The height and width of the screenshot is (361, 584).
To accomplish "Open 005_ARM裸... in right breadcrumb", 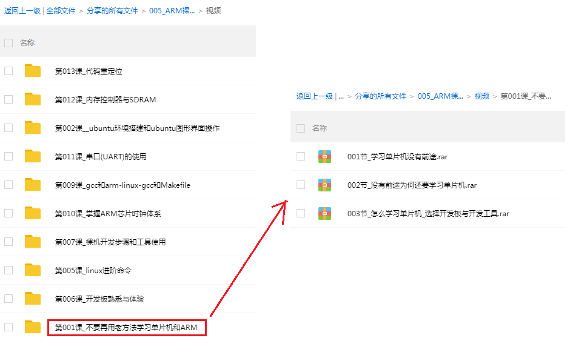I will (x=441, y=96).
